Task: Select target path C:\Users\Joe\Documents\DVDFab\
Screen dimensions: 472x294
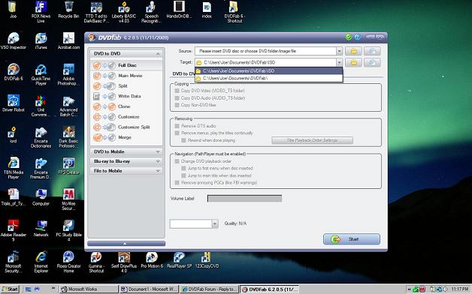Action: 269,78
